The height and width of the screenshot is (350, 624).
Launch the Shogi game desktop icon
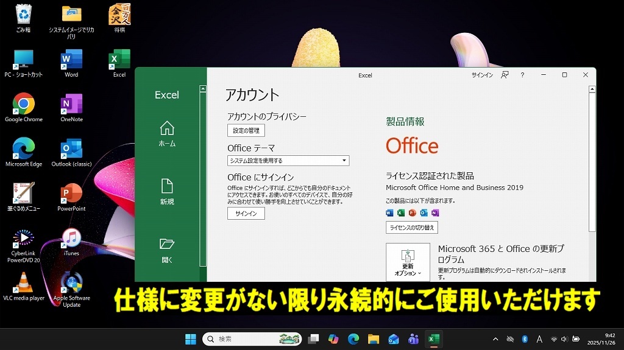click(119, 18)
